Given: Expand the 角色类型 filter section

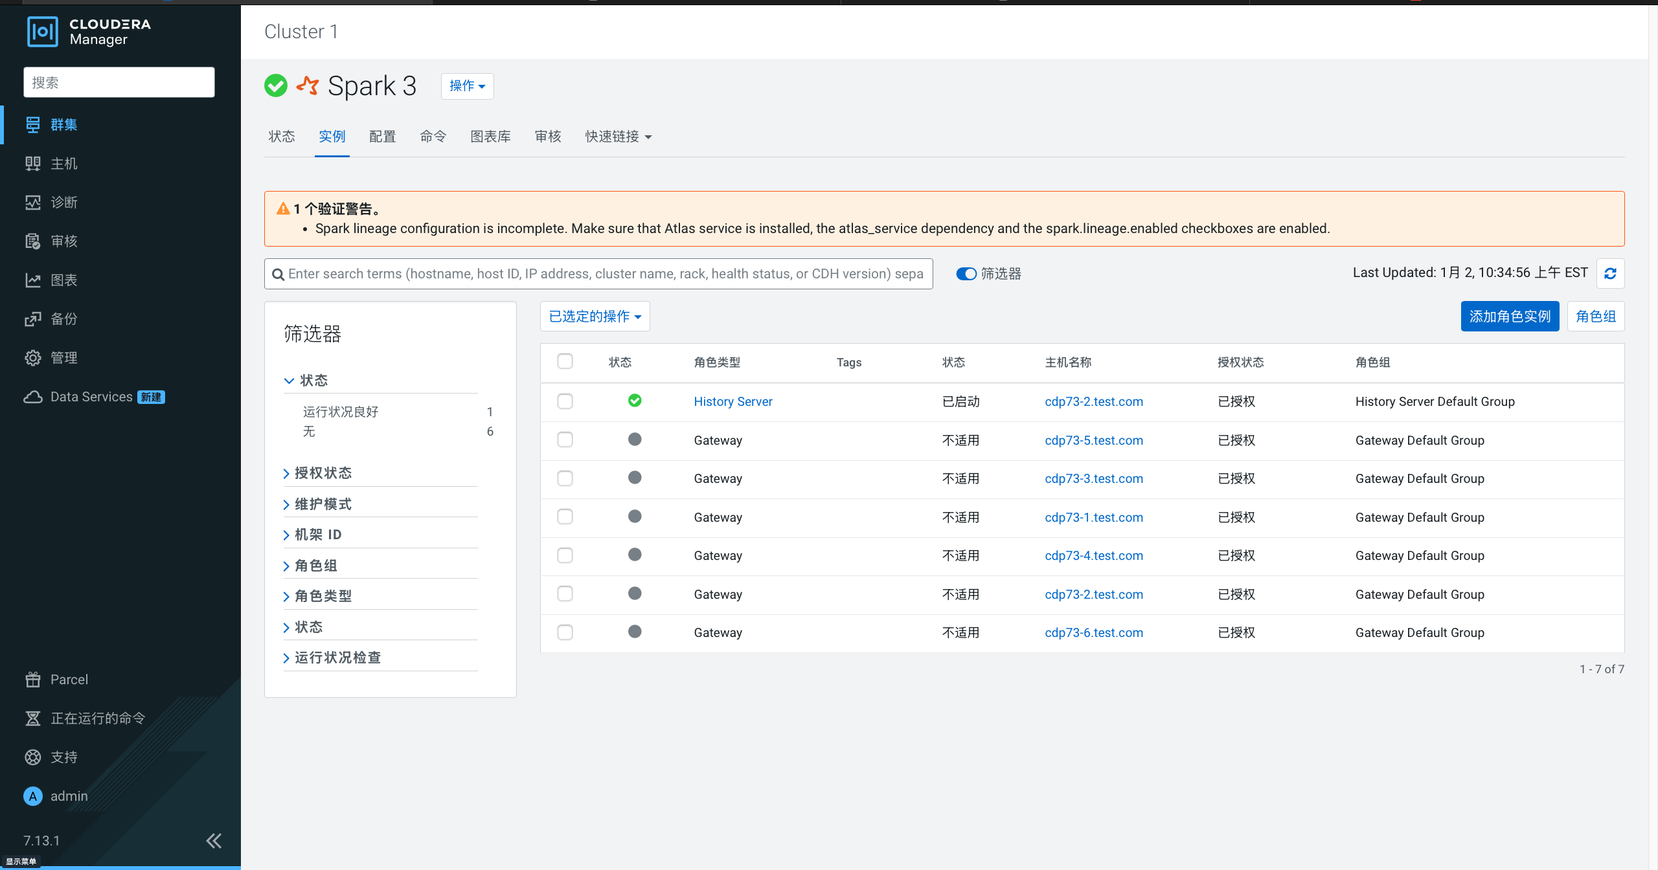Looking at the screenshot, I should 323,596.
